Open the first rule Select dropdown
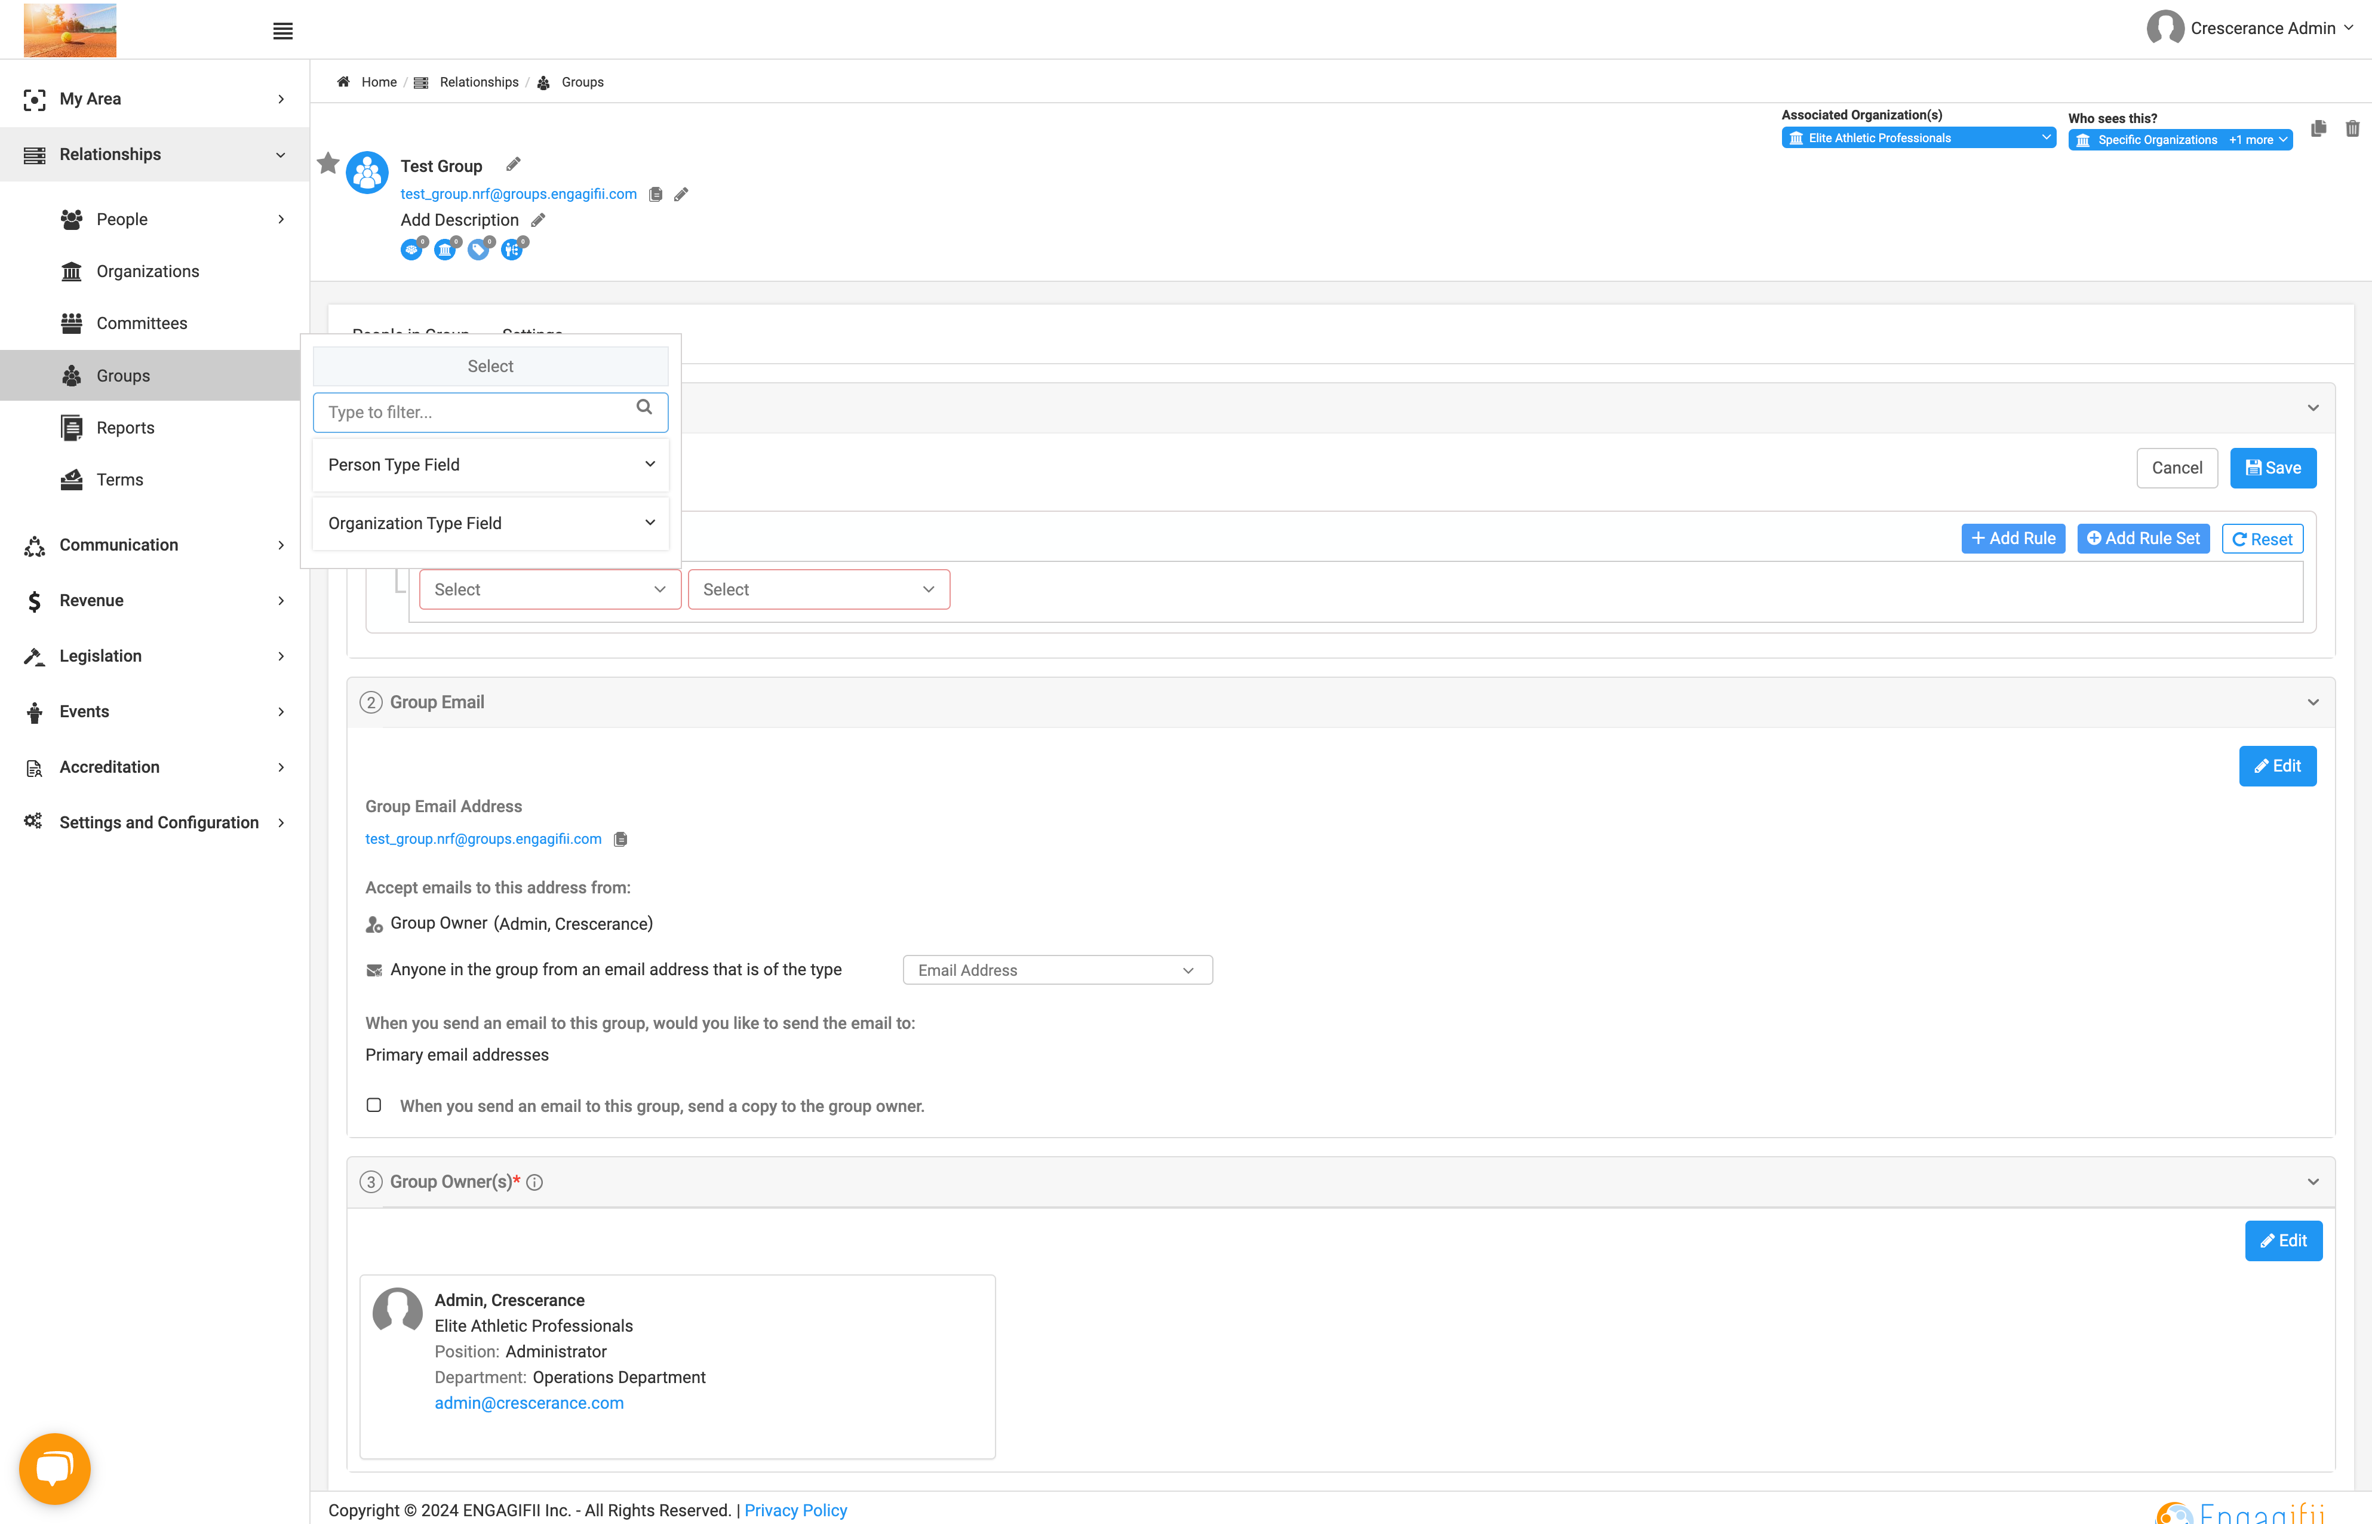 click(x=550, y=590)
